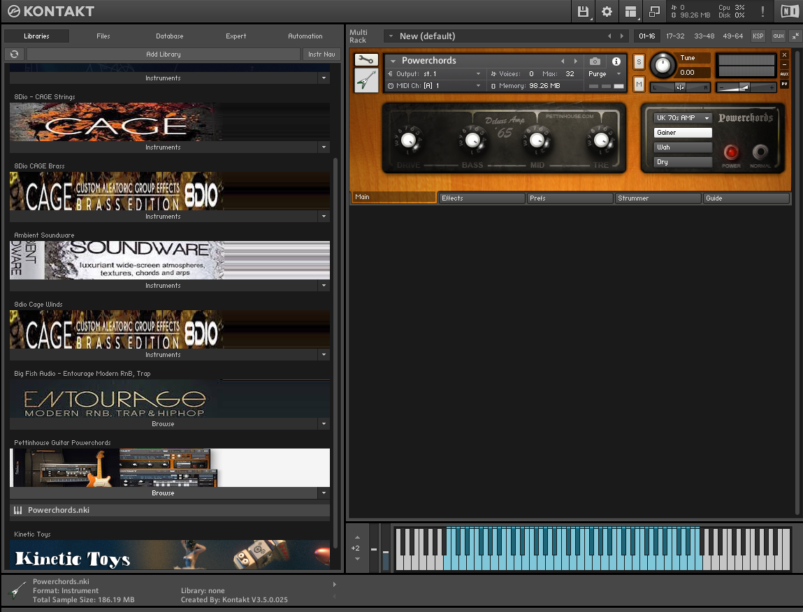
Task: Open the Strummer tab of Powerchords
Action: (658, 198)
